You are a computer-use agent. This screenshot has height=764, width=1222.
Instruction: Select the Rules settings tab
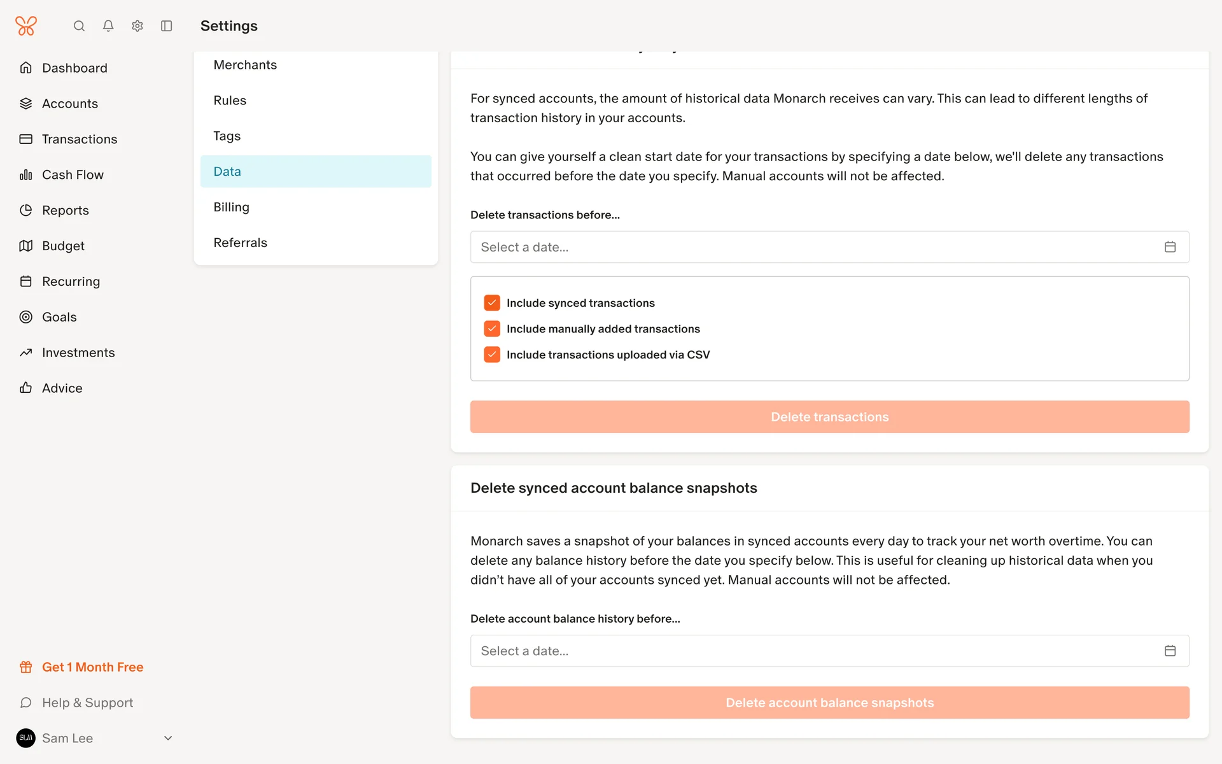point(230,101)
